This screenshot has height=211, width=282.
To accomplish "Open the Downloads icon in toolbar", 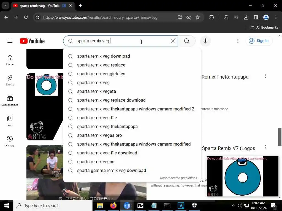I will click(246, 17).
